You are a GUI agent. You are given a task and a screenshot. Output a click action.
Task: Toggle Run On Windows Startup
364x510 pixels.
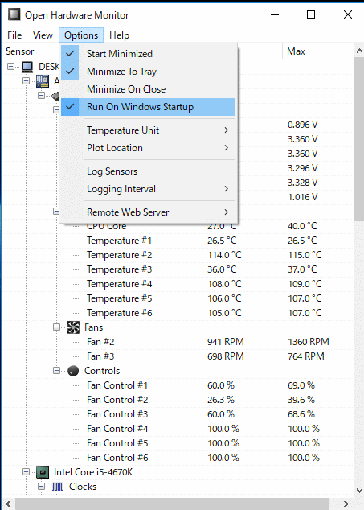[148, 107]
